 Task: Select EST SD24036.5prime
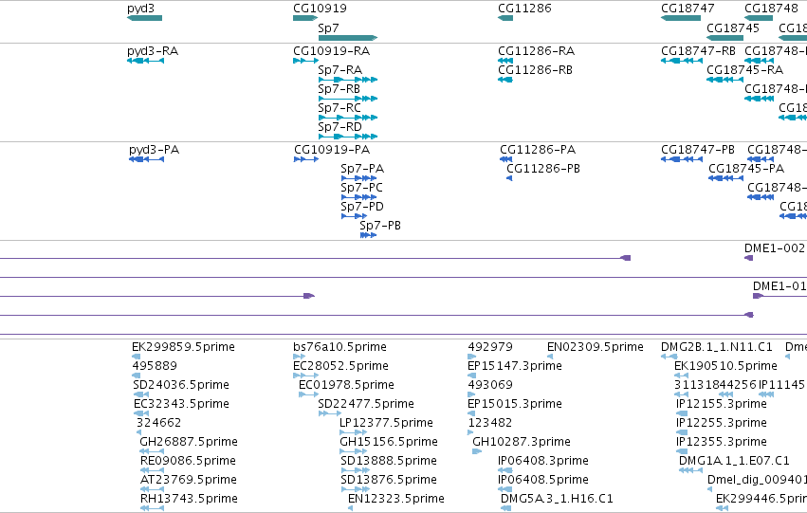[x=141, y=394]
